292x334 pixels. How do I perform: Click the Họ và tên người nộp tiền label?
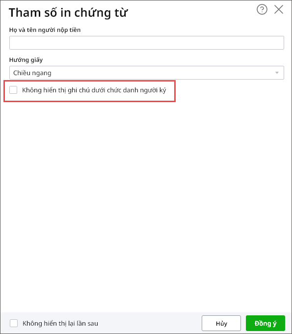(45, 30)
